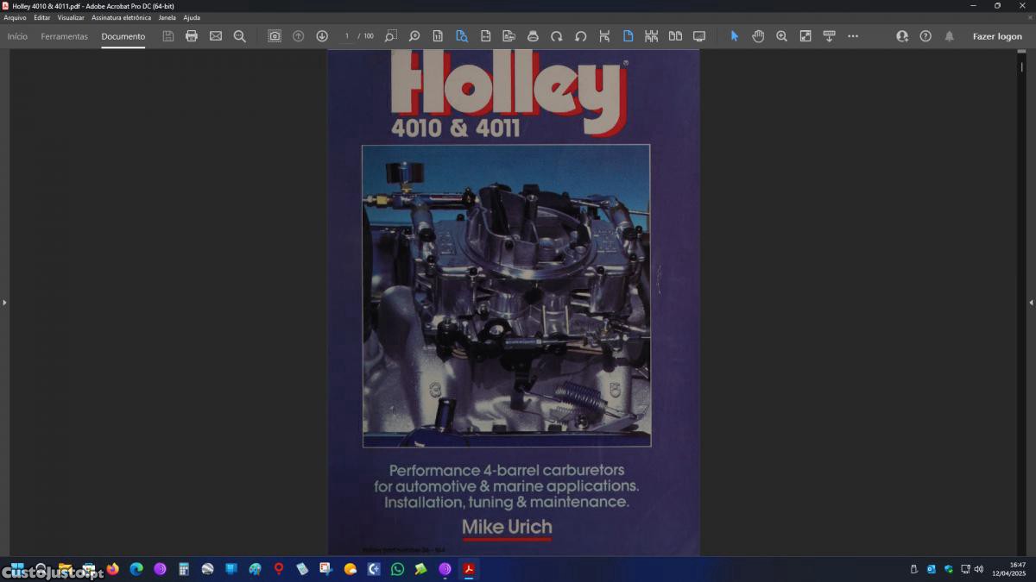Expand the right tools pane arrow
The width and height of the screenshot is (1036, 582).
tap(1031, 303)
